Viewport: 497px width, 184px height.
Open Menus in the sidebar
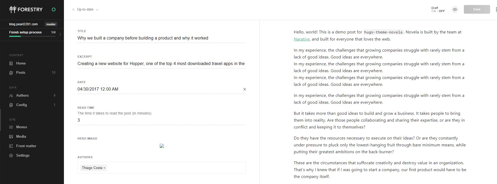[22, 127]
